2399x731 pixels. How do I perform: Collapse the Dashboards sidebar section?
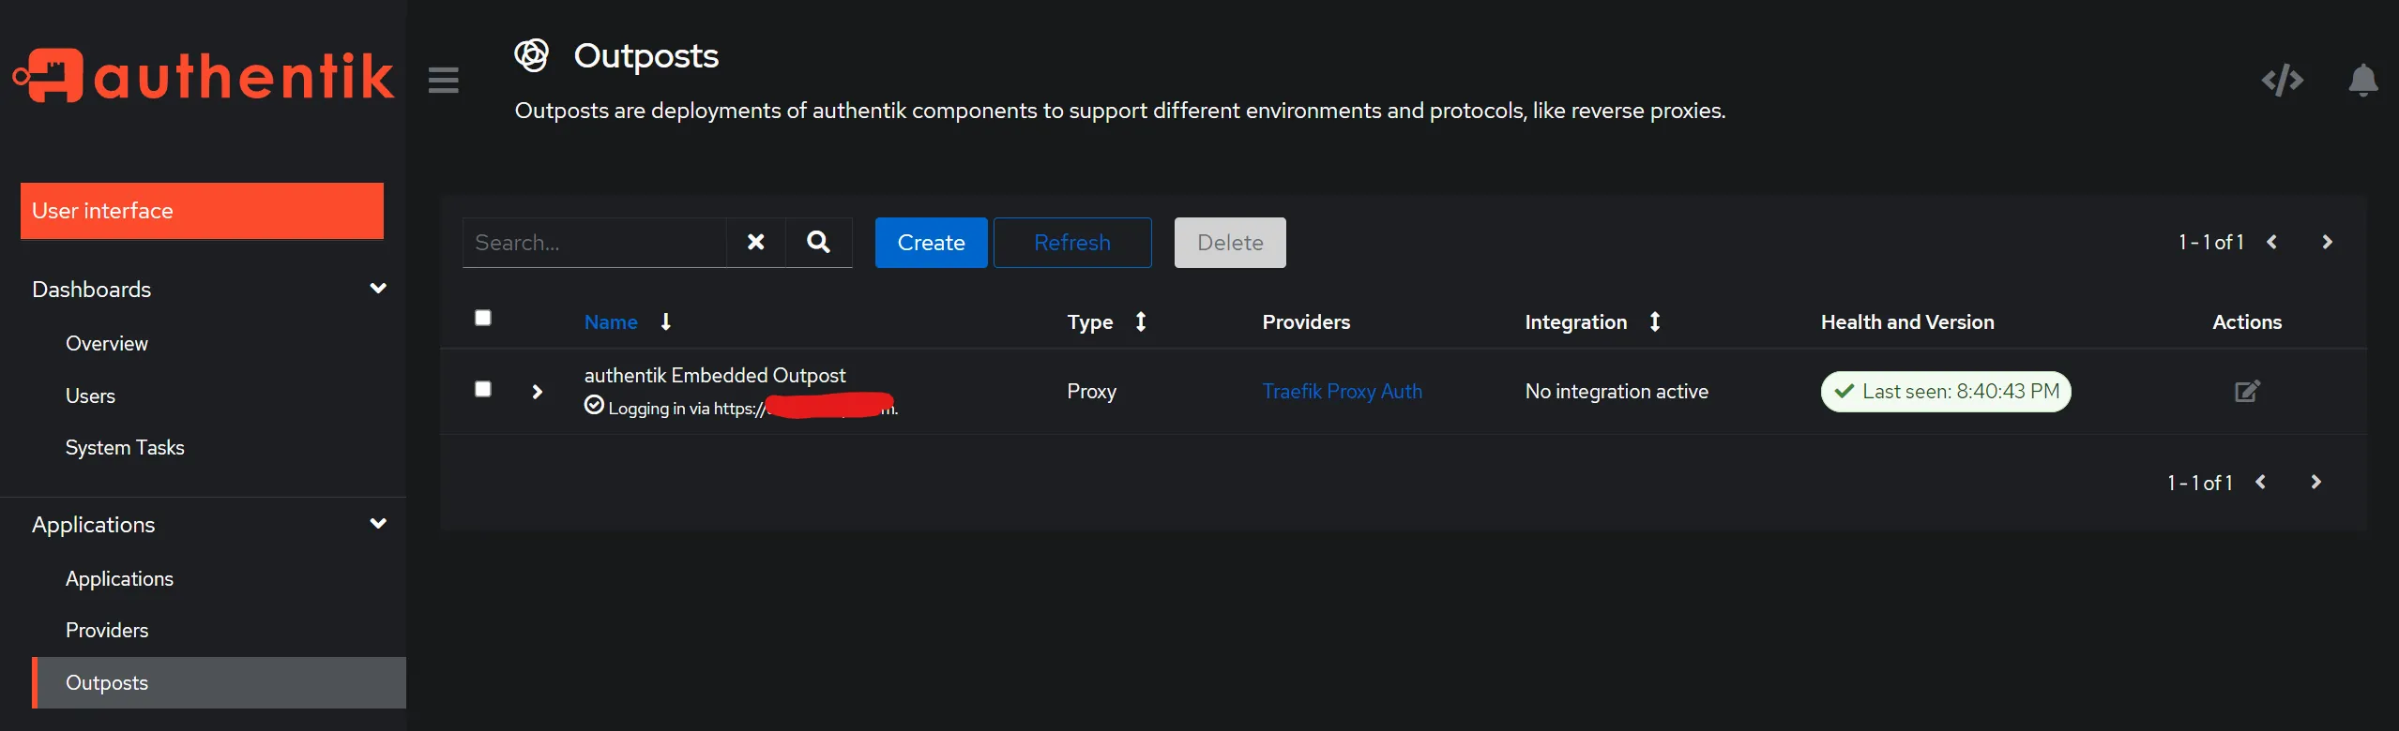(378, 289)
